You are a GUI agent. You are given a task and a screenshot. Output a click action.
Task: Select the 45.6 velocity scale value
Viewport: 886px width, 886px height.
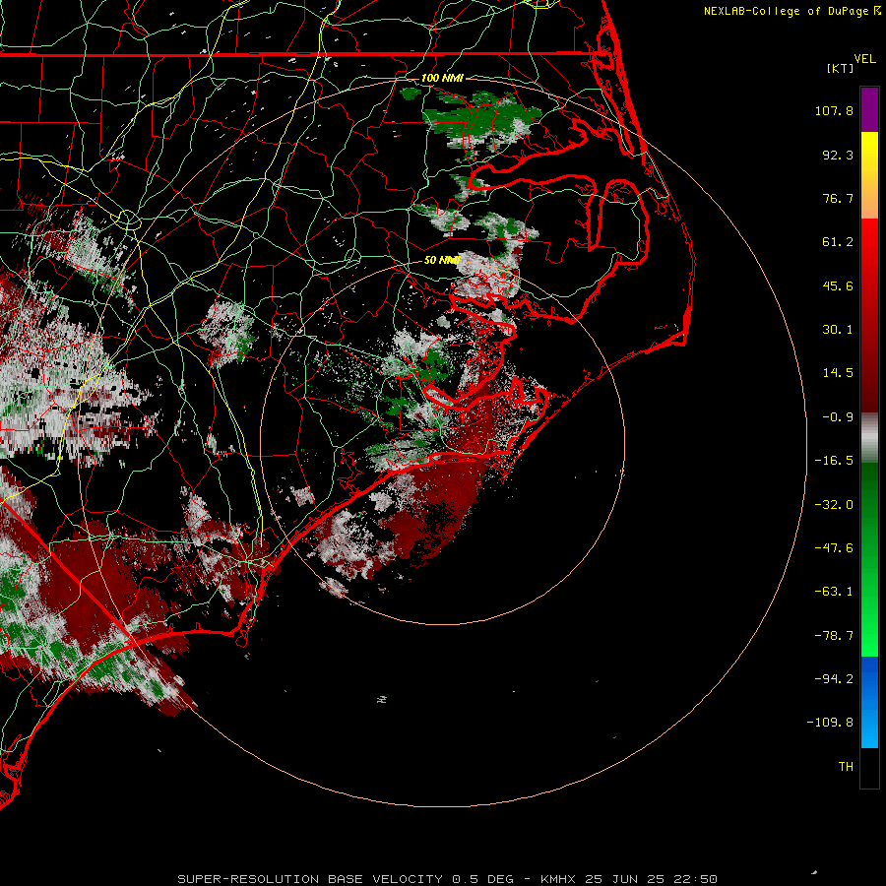[838, 285]
